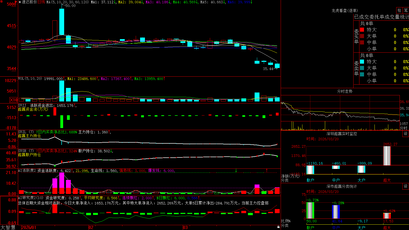
Task: Click the SVSH (7) indicator name
Action: (x=26, y=151)
